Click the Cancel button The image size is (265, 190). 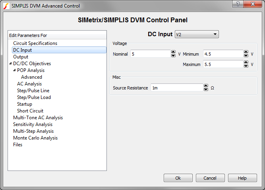[210, 178]
